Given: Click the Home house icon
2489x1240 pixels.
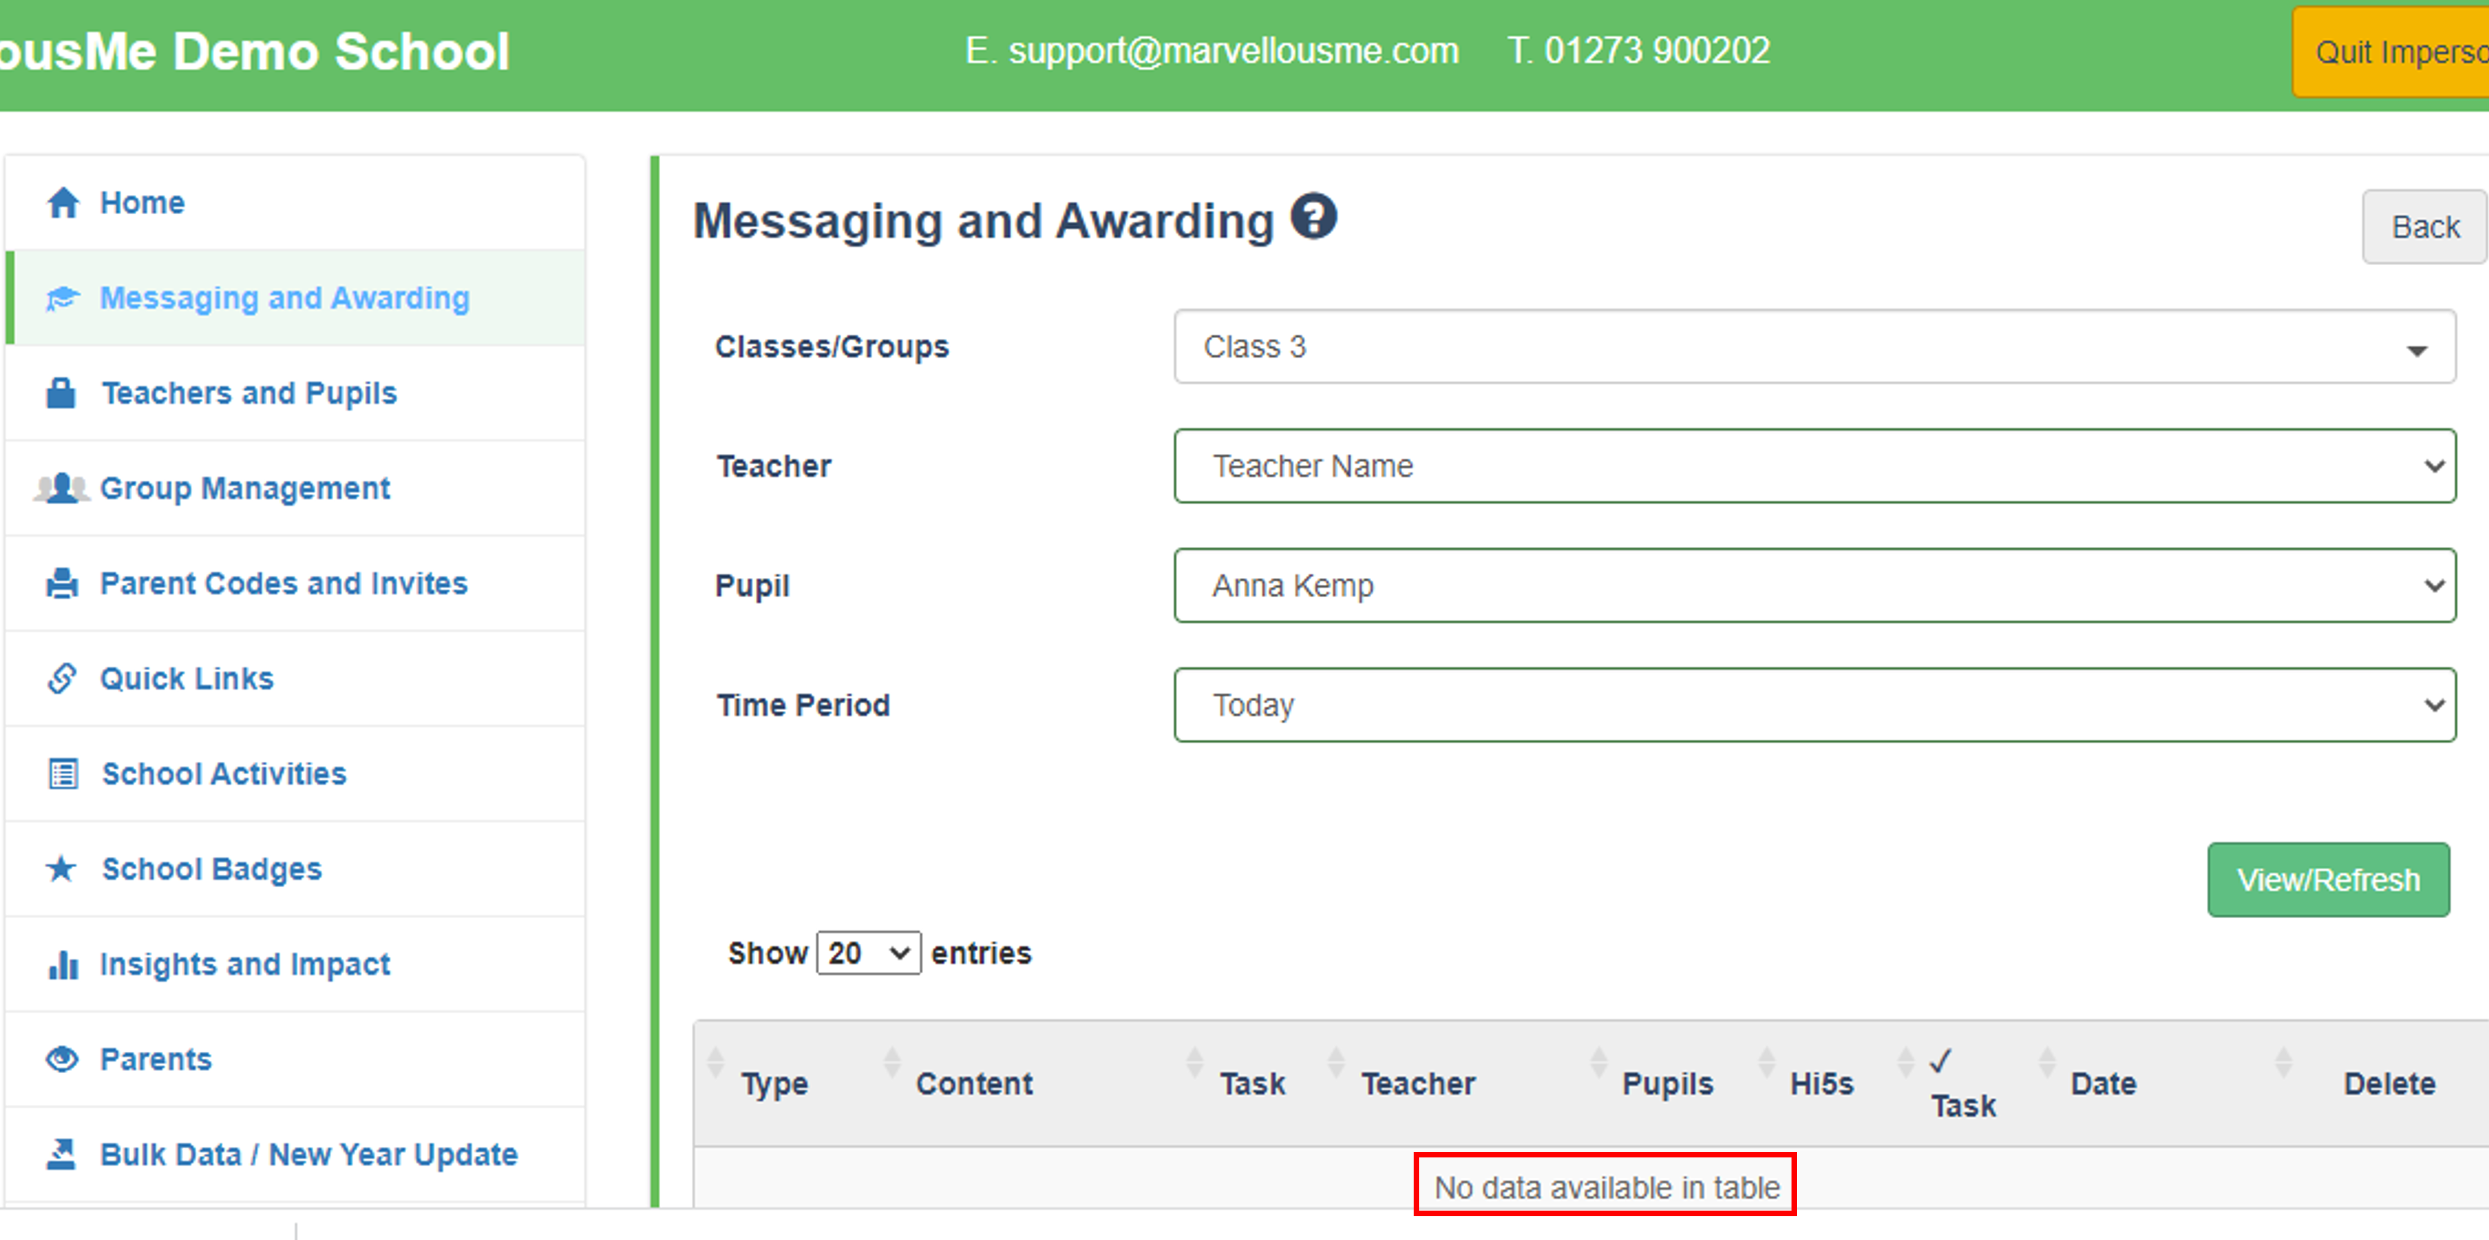Looking at the screenshot, I should point(63,203).
